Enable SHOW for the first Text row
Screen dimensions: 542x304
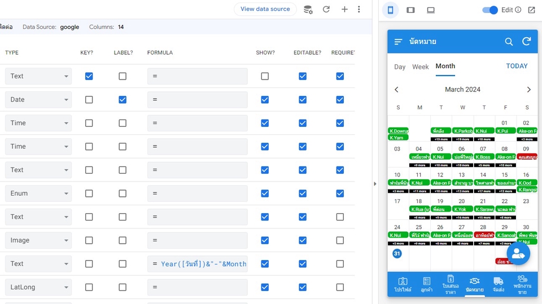[x=265, y=76]
